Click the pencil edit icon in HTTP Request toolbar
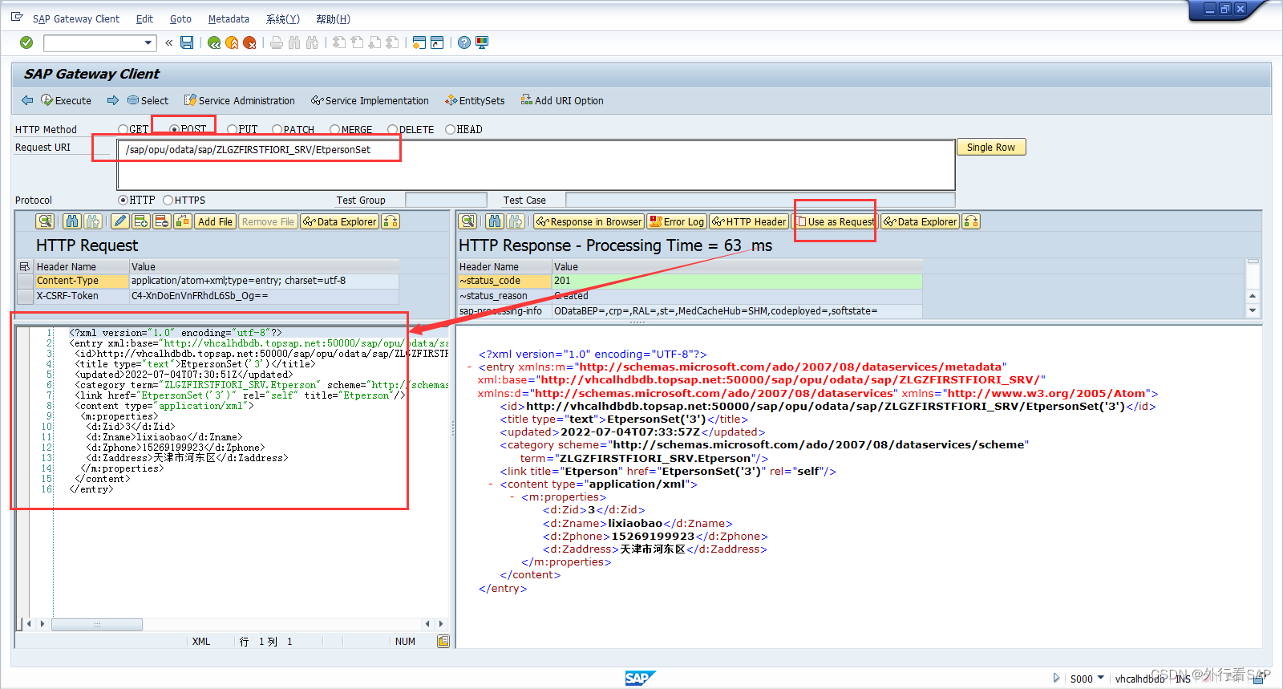This screenshot has width=1283, height=689. [x=120, y=221]
